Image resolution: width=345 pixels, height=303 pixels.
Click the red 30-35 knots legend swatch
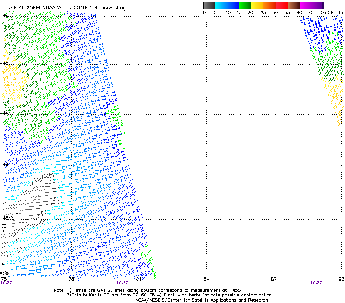click(282, 6)
